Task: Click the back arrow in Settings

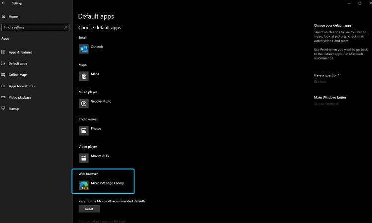Action: tap(3, 3)
